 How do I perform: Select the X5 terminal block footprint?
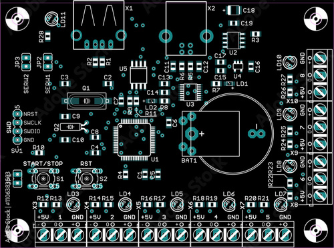tap(164, 235)
